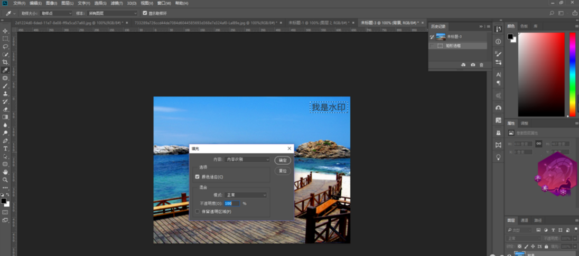This screenshot has height=256, width=579.
Task: Select the Lasso tool
Action: 5,47
